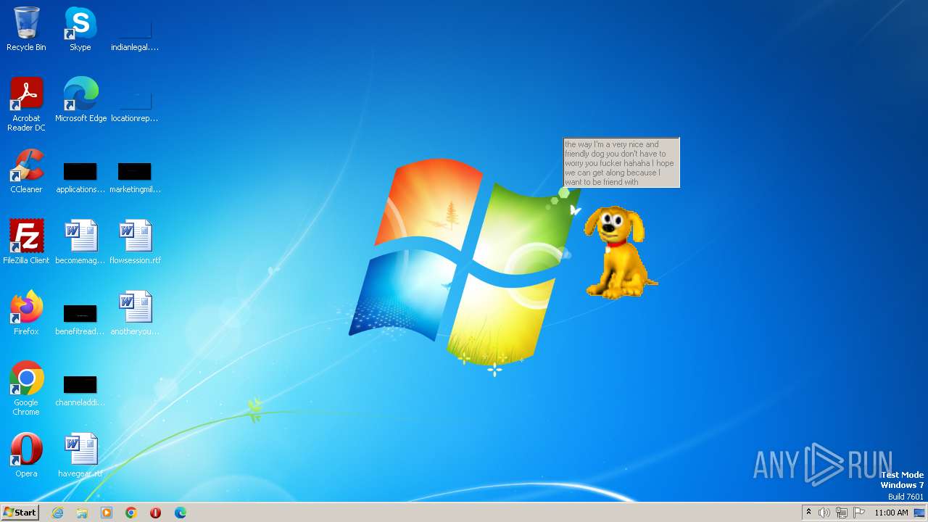This screenshot has height=522, width=928.
Task: Show hidden system tray icons
Action: point(808,513)
